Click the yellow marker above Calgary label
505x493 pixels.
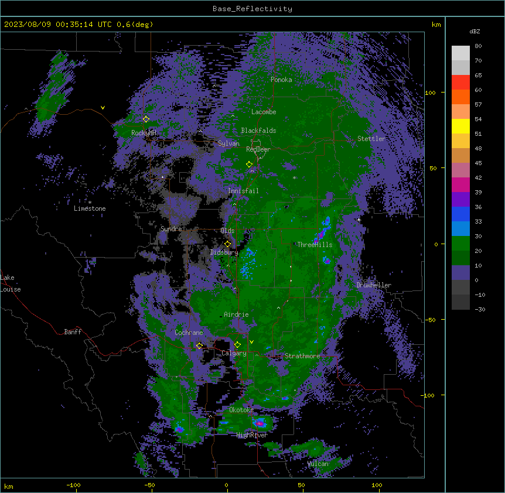pos(237,345)
